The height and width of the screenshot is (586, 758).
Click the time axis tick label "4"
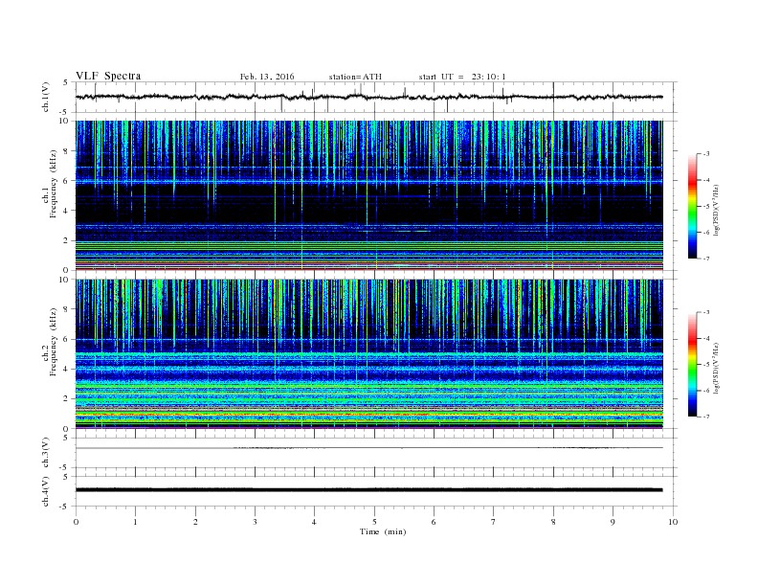coord(314,522)
